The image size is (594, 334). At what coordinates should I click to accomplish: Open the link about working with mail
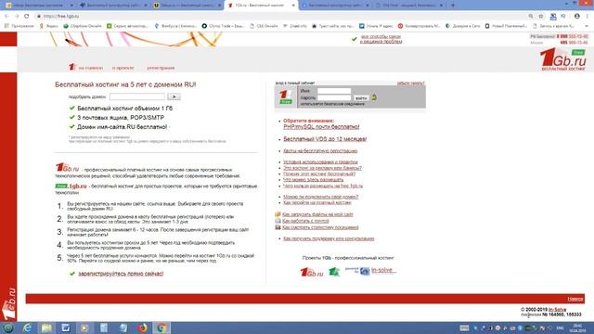click(x=305, y=221)
